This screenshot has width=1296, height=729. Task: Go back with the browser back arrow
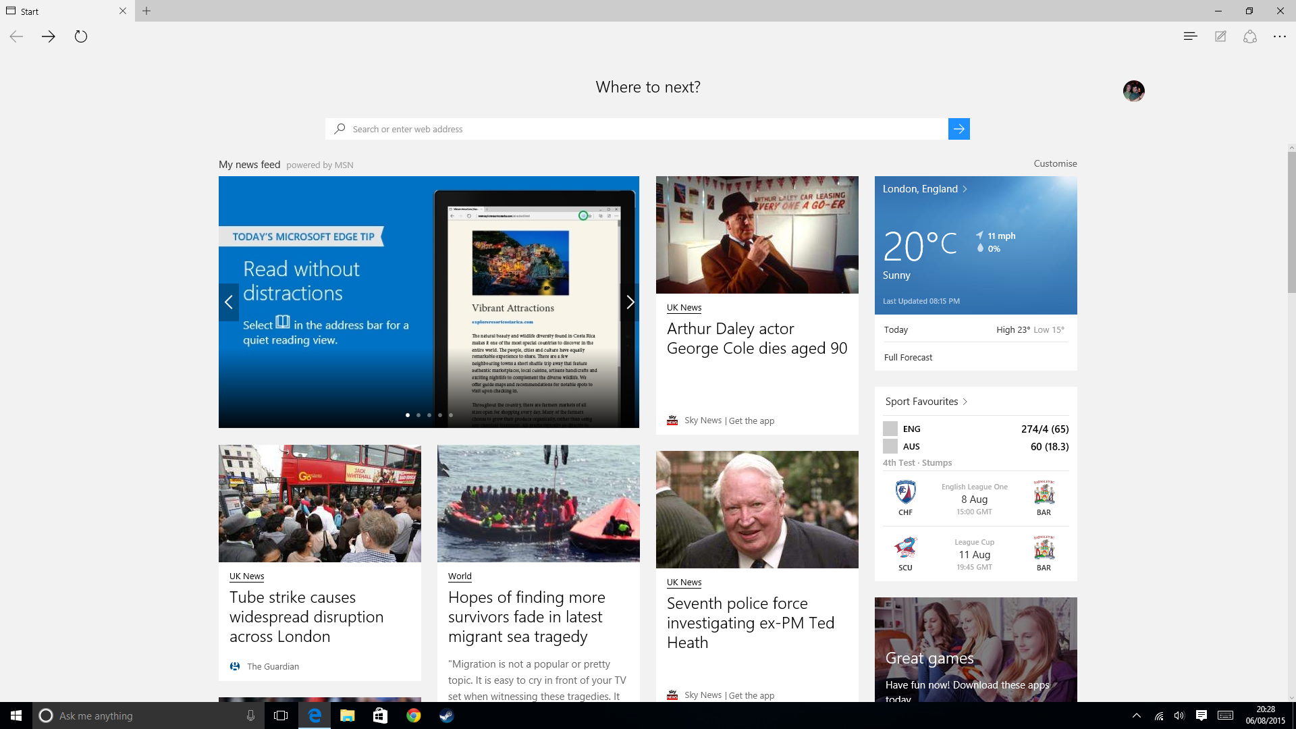click(x=16, y=36)
